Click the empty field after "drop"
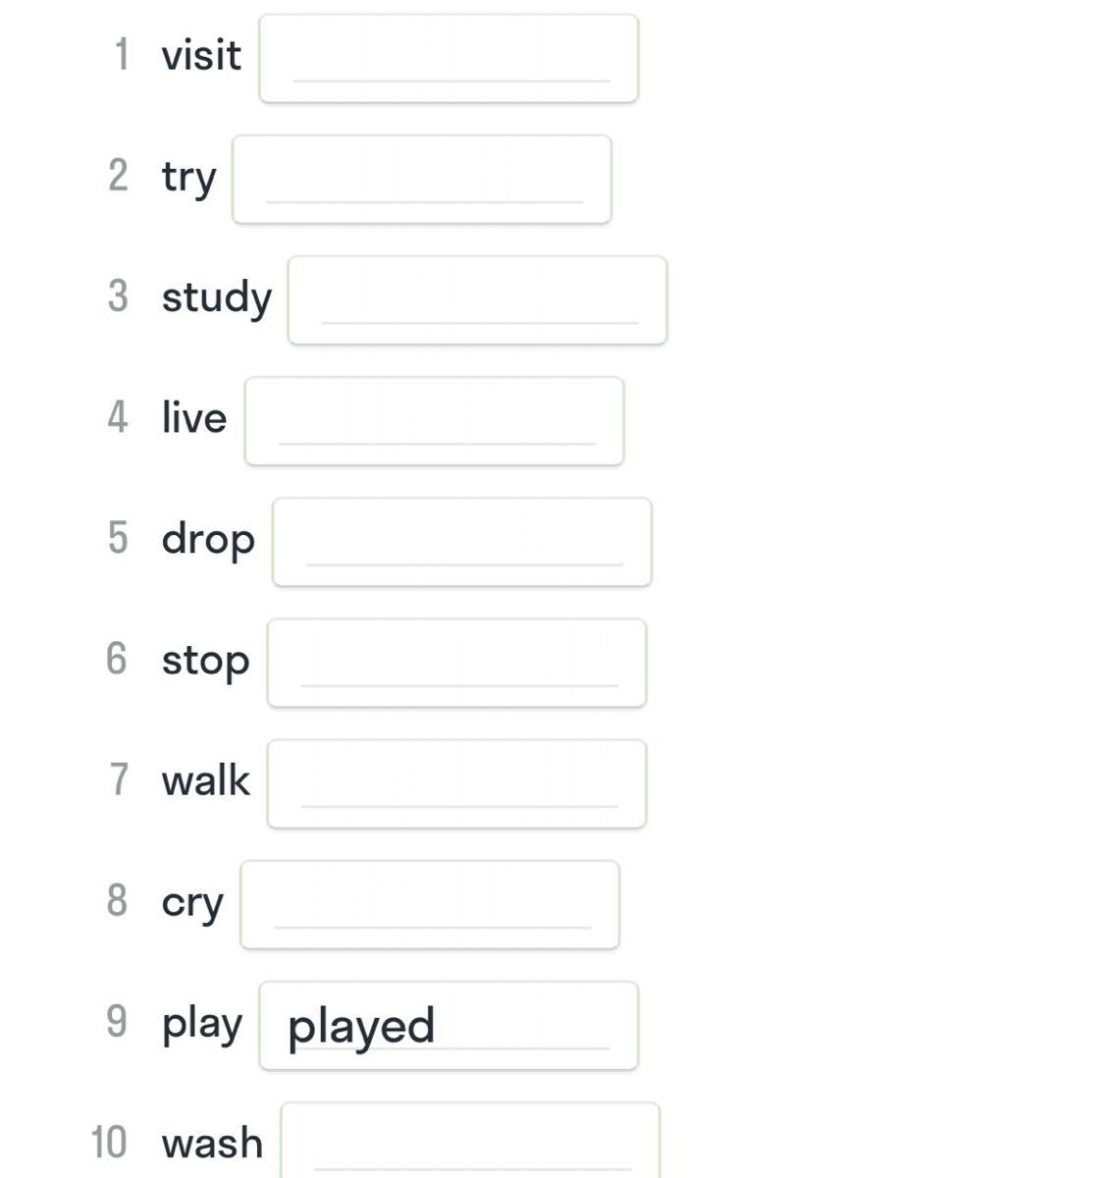 461,542
